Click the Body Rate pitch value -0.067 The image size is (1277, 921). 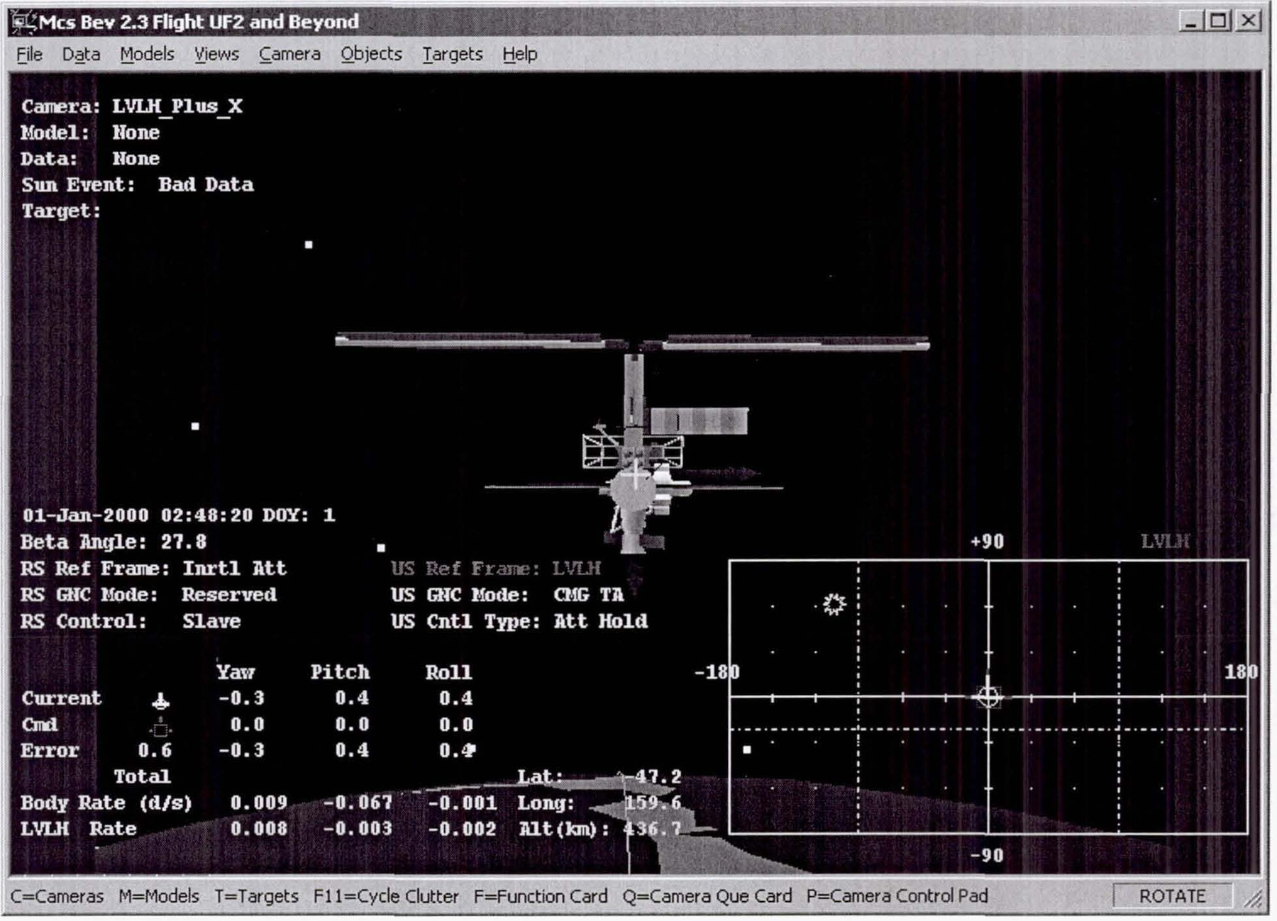pos(358,803)
